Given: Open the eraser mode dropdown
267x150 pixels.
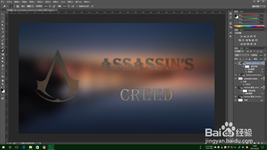Looking at the screenshot, I should click(30, 6).
